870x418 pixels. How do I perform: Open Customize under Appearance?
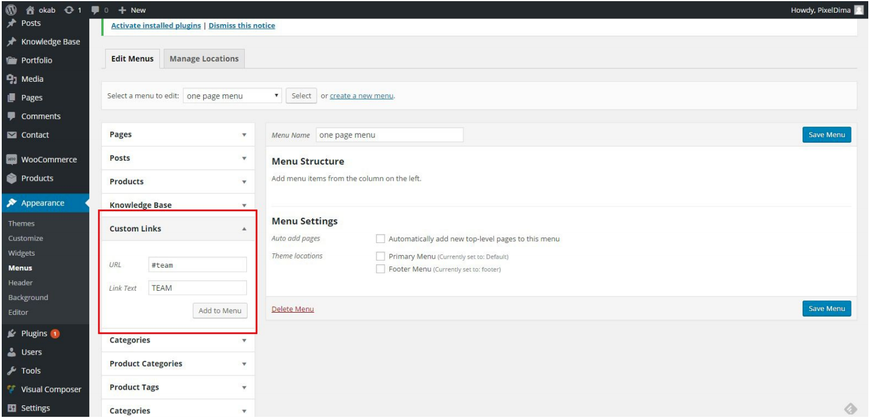point(26,238)
